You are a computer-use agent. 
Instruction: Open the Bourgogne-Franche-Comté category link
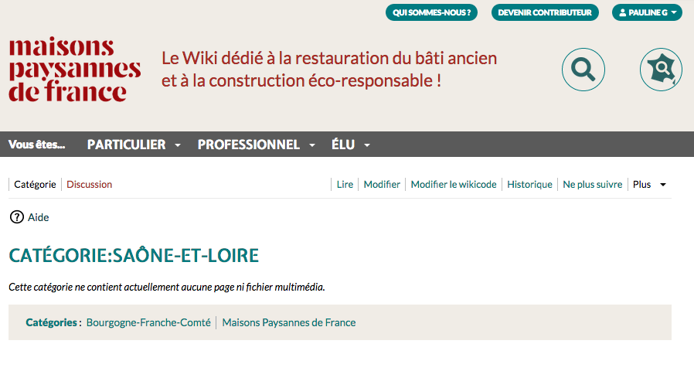148,322
